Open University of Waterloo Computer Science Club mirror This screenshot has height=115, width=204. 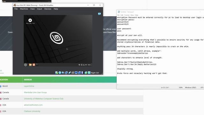[44, 99]
